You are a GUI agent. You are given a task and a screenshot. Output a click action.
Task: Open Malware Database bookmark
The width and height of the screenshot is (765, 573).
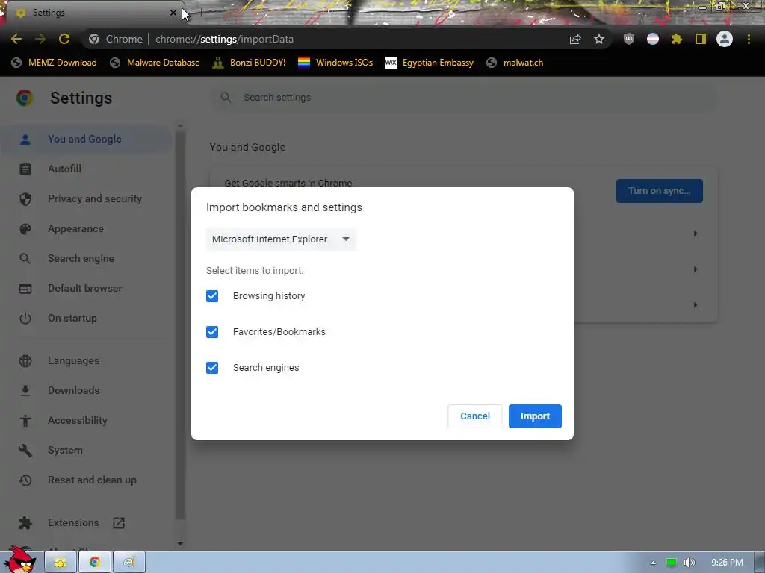point(155,63)
